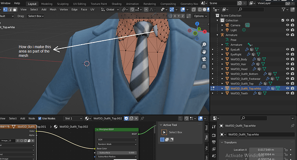
Task: Switch to face select mode
Action: coord(15,9)
